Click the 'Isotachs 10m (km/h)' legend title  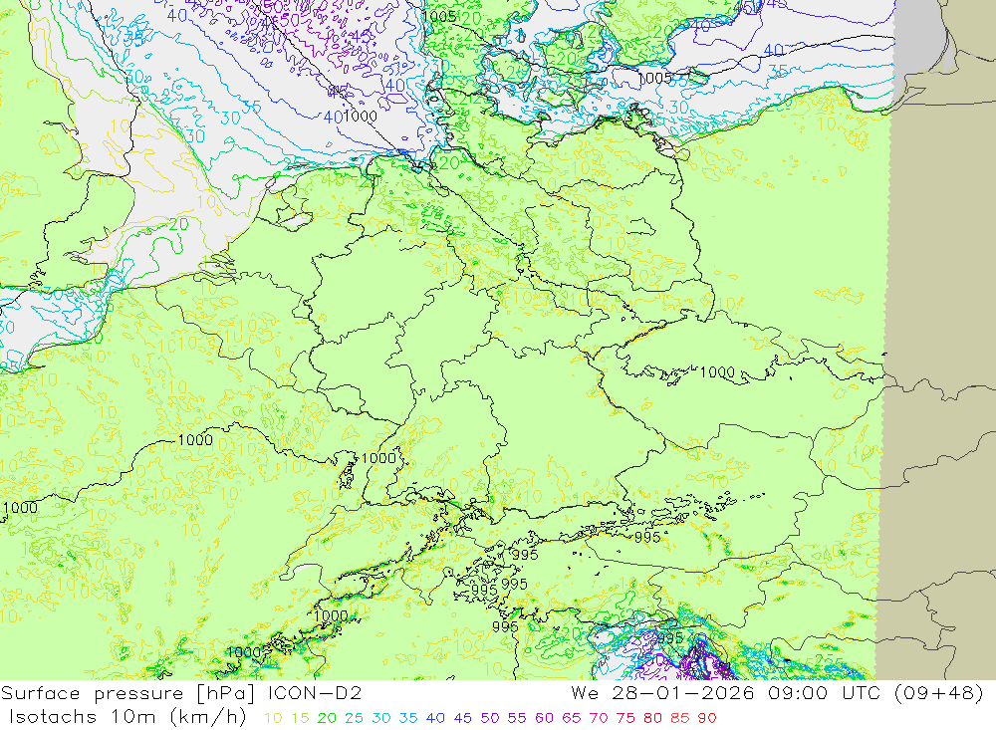coord(127,717)
